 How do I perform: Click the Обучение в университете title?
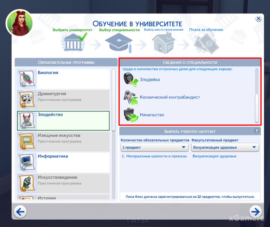[x=137, y=24]
